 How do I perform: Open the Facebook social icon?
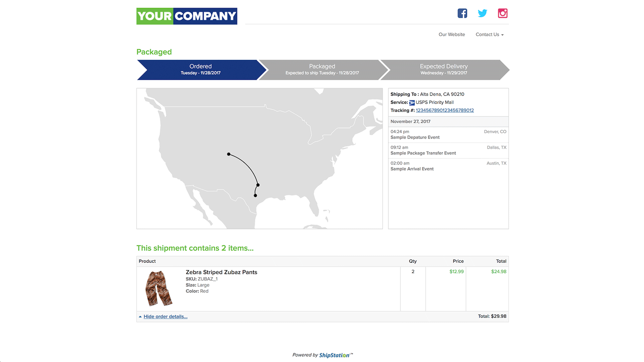[462, 13]
